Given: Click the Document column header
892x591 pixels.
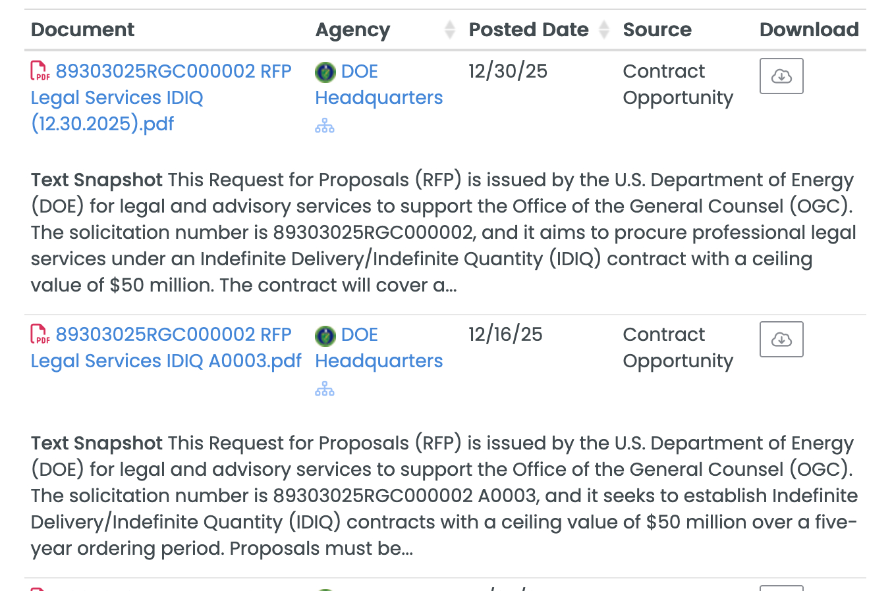Looking at the screenshot, I should [x=82, y=30].
